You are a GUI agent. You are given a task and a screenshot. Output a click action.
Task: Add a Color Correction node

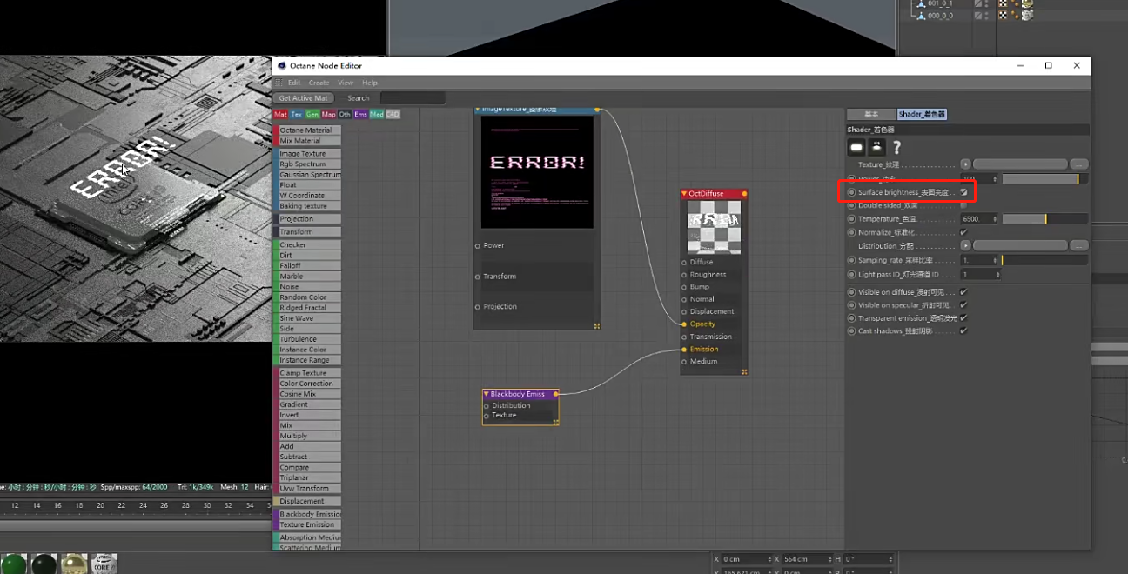coord(308,384)
